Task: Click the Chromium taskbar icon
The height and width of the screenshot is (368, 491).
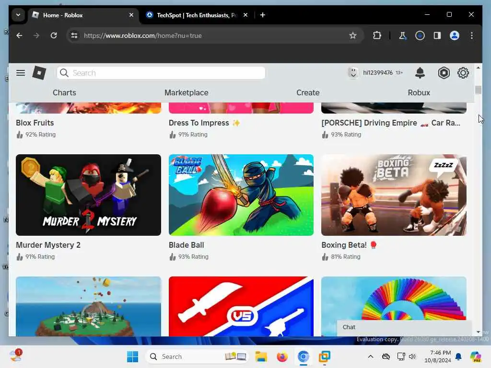Action: coord(303,356)
